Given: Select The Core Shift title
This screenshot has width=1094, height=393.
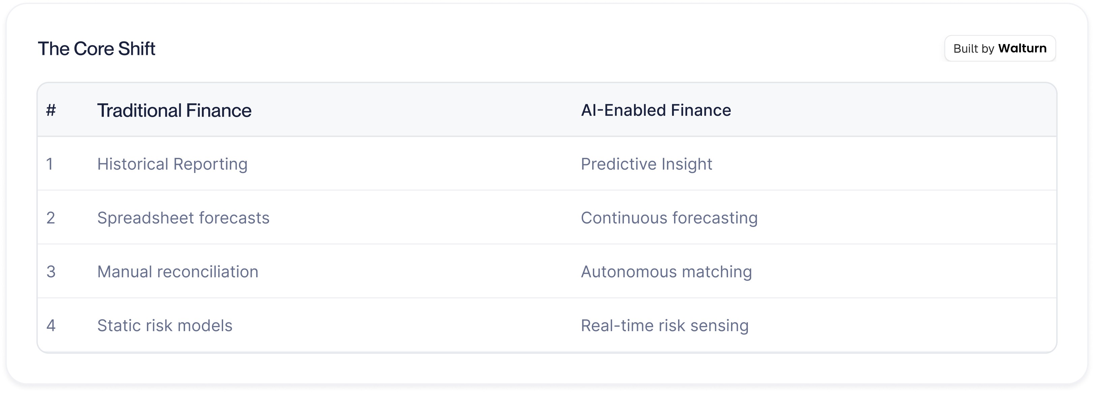Looking at the screenshot, I should pyautogui.click(x=96, y=49).
